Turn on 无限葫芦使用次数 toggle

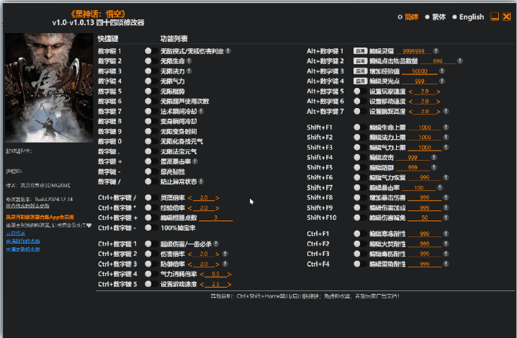click(x=150, y=102)
